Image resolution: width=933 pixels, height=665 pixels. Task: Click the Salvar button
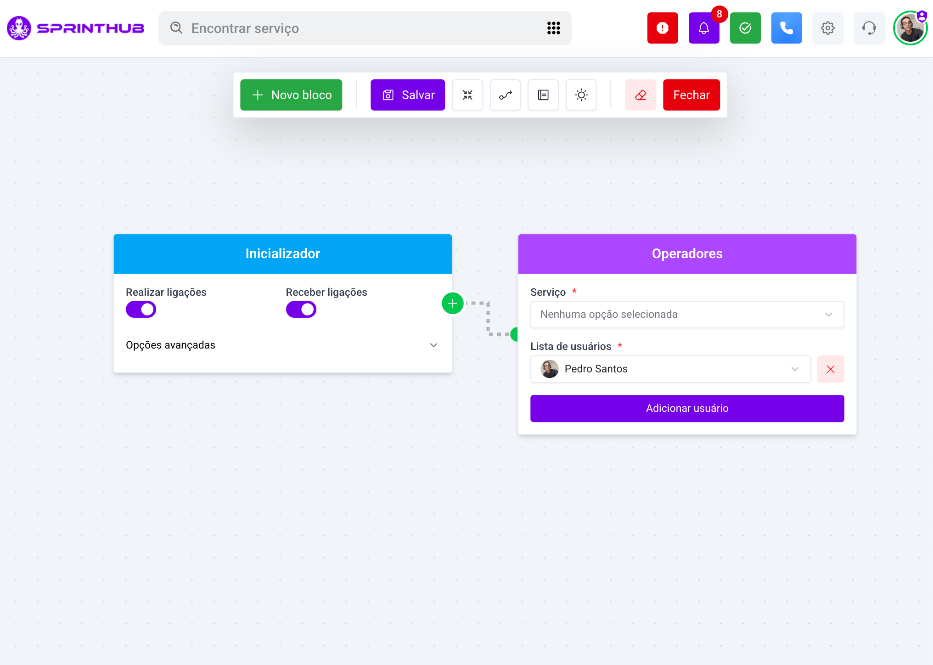click(x=408, y=95)
